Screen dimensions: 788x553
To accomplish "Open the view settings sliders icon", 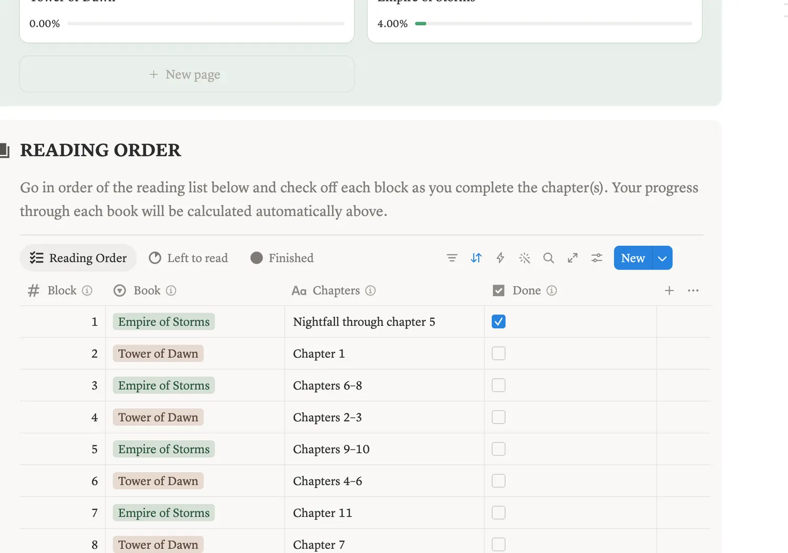I will click(x=597, y=258).
